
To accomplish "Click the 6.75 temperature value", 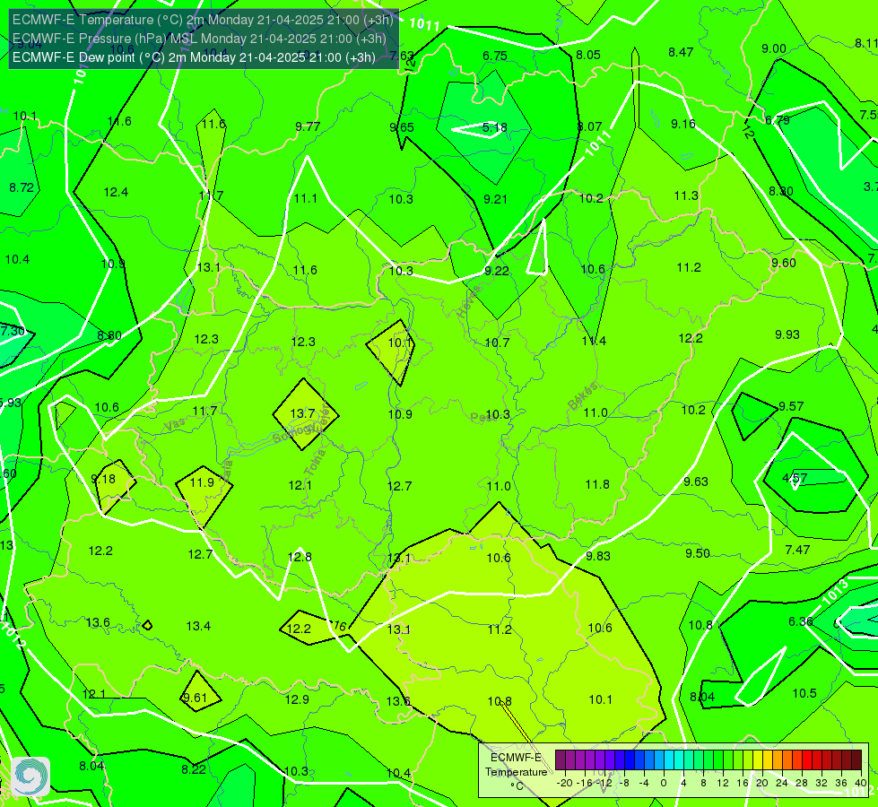I will coord(495,56).
